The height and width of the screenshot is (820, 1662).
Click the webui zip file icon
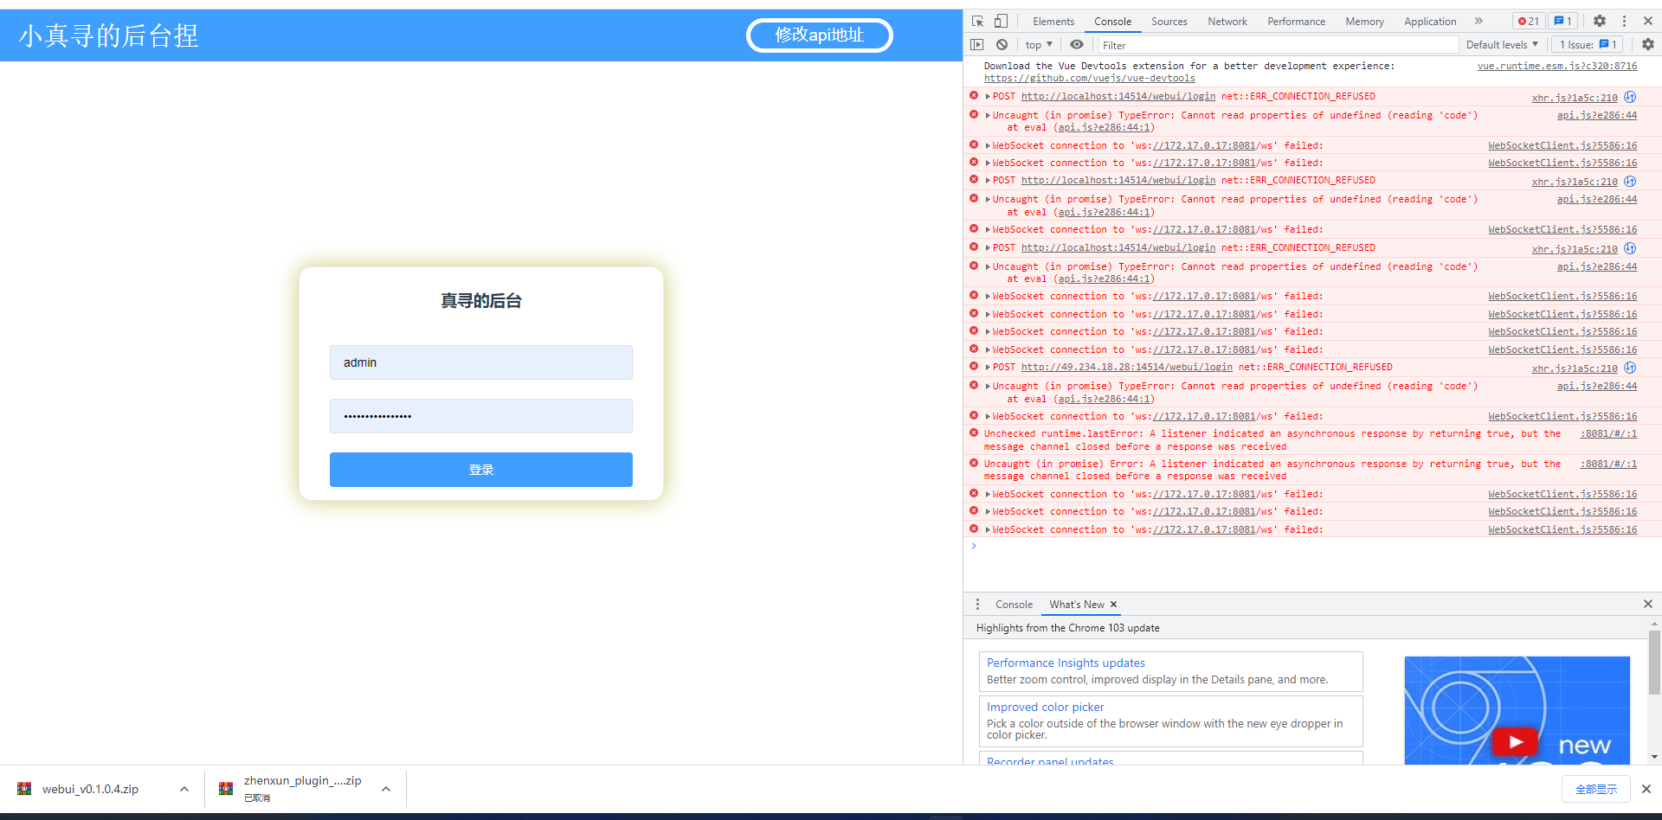[24, 789]
